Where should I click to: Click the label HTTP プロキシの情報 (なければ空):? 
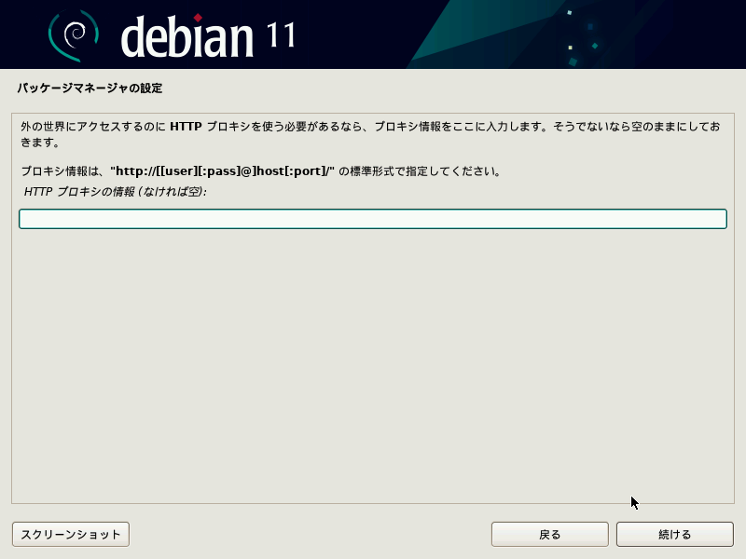point(115,192)
